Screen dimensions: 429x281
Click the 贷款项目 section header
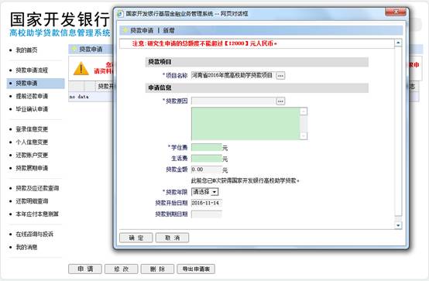click(256, 62)
